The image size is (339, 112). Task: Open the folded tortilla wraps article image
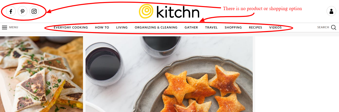[41, 74]
